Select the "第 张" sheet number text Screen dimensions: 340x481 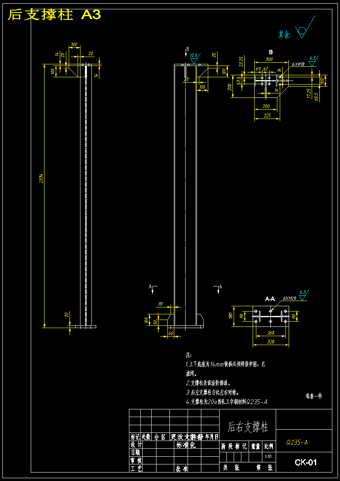[264, 468]
